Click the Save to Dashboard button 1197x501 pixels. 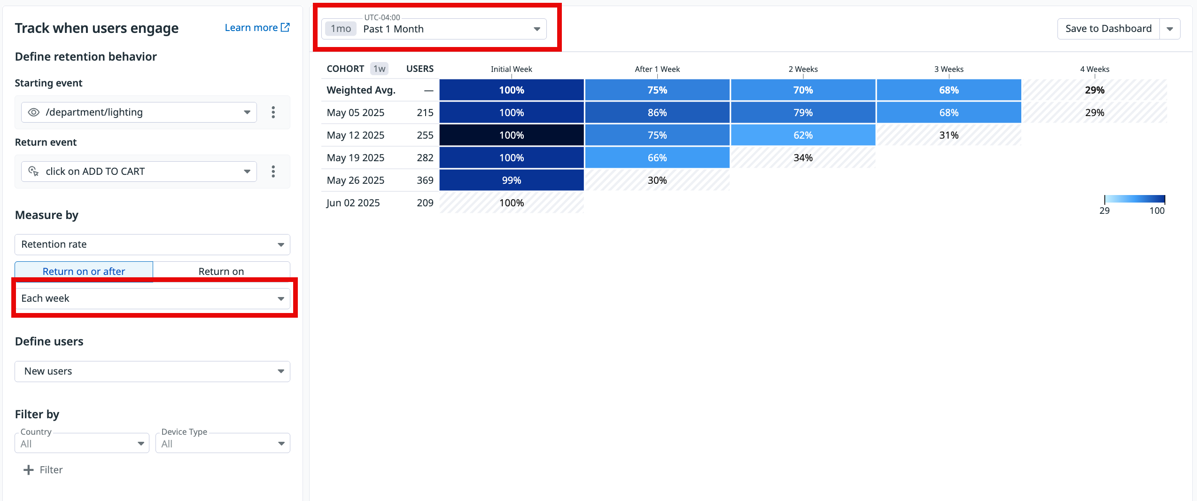[x=1108, y=29]
